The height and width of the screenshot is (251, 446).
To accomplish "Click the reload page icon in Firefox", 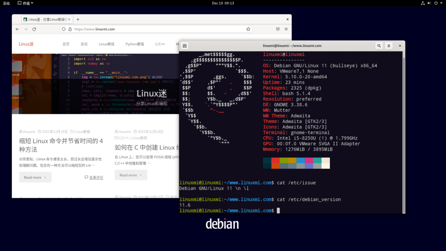I will point(34,29).
